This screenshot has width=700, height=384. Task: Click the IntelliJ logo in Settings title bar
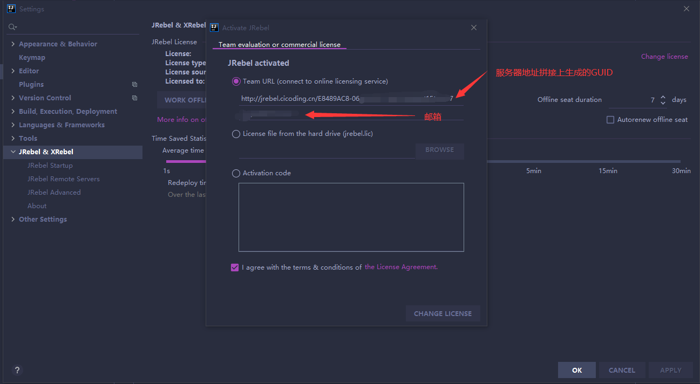[x=11, y=9]
